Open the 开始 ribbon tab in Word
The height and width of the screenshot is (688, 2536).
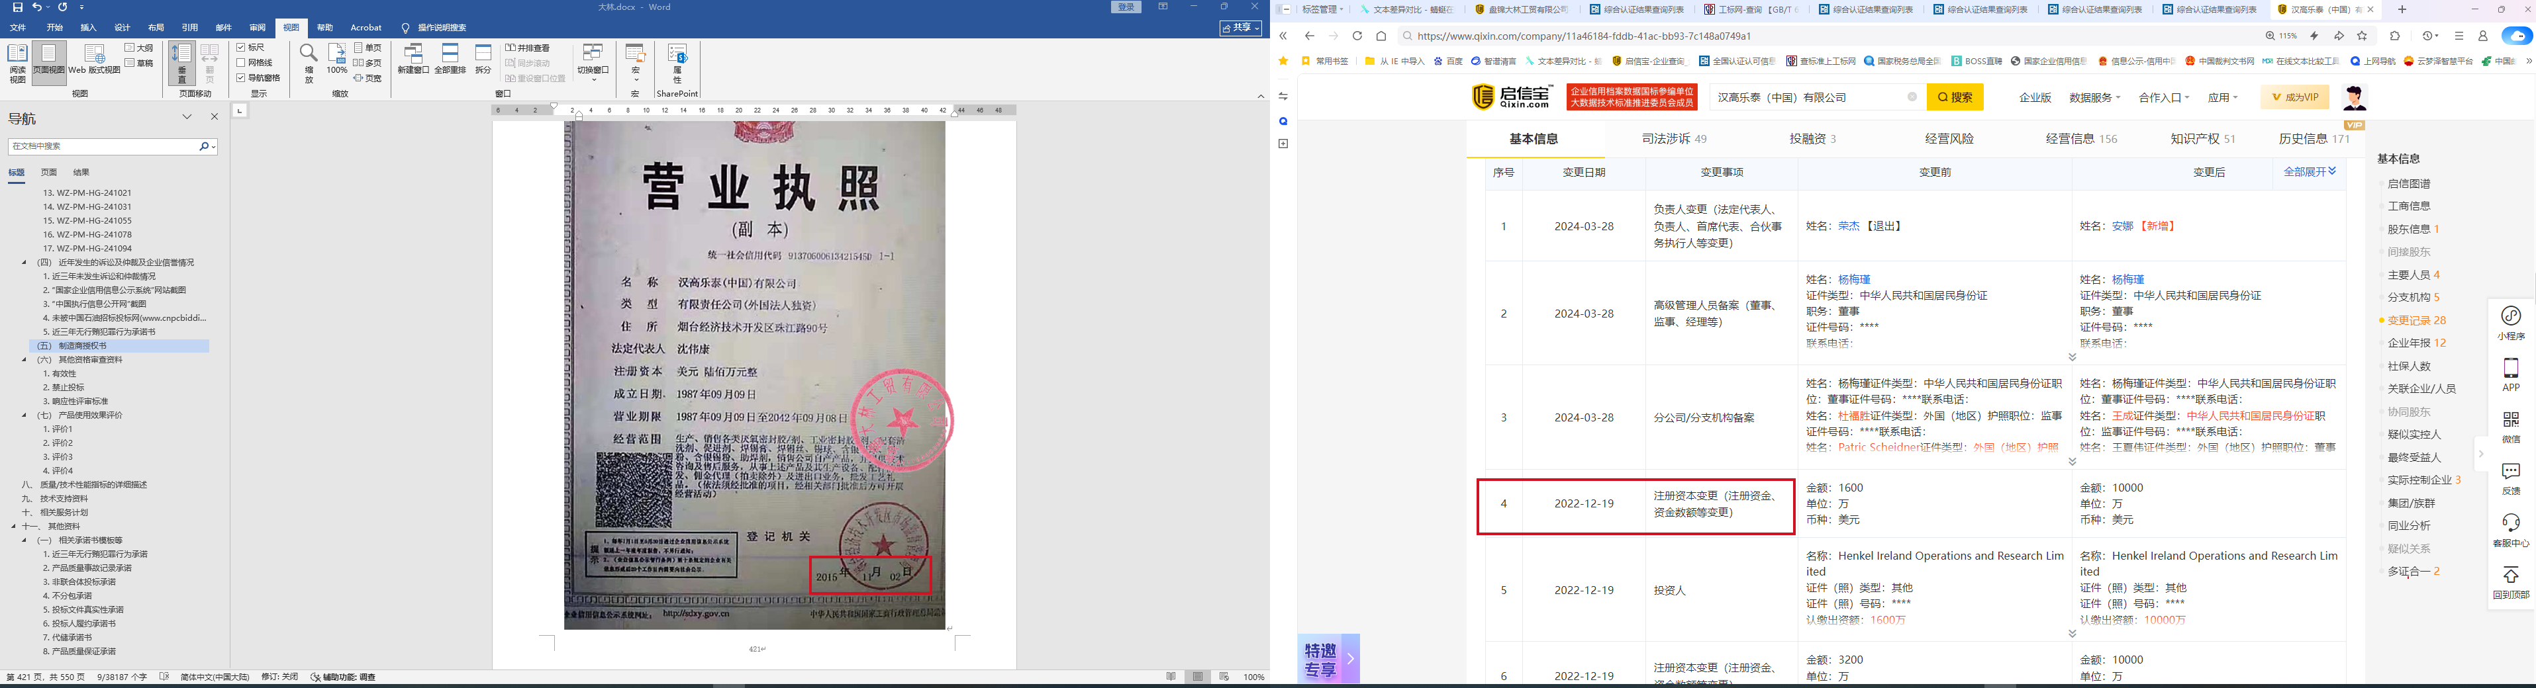click(x=55, y=28)
